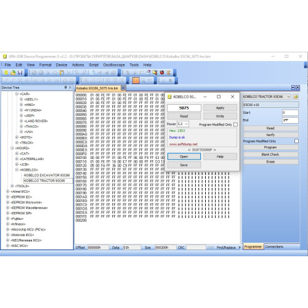Image resolution: width=308 pixels, height=308 pixels.
Task: Click the orange highlighted cursor tool icon
Action: click(136, 81)
